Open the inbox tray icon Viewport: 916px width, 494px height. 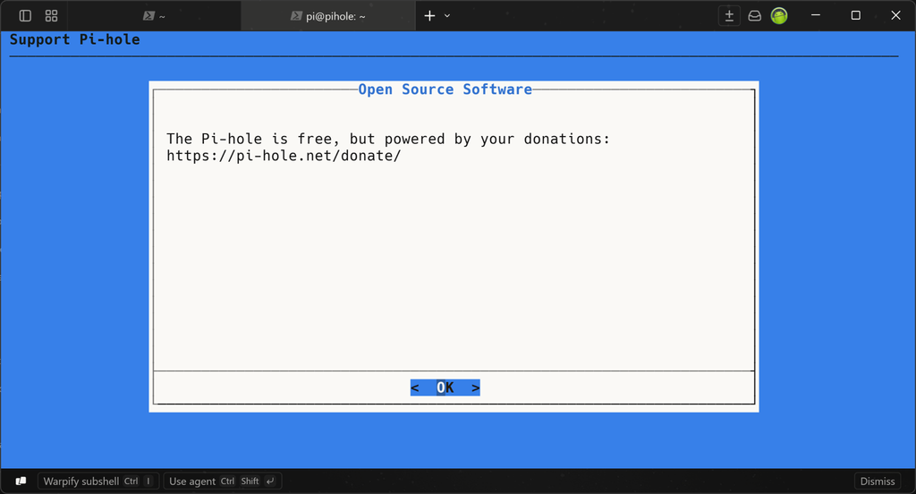point(755,16)
